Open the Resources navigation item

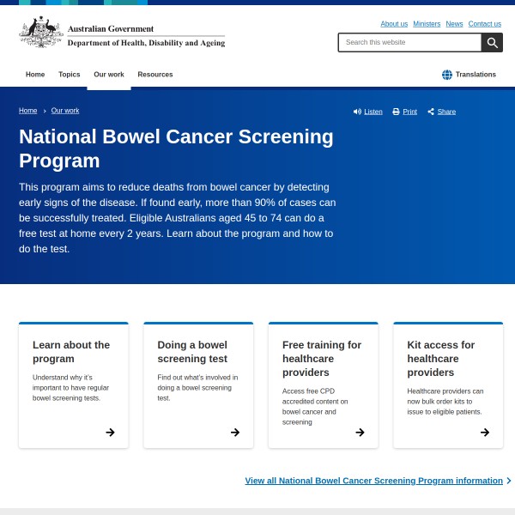[x=155, y=75]
